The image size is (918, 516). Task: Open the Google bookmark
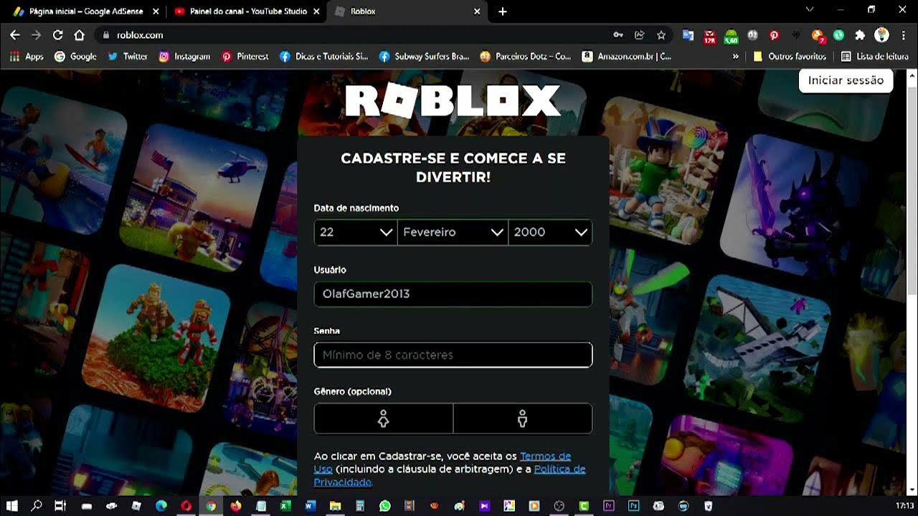[75, 56]
